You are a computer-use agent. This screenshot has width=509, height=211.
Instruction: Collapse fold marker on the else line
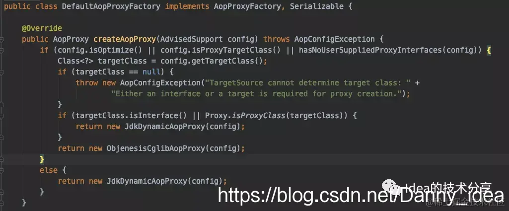click(1, 170)
